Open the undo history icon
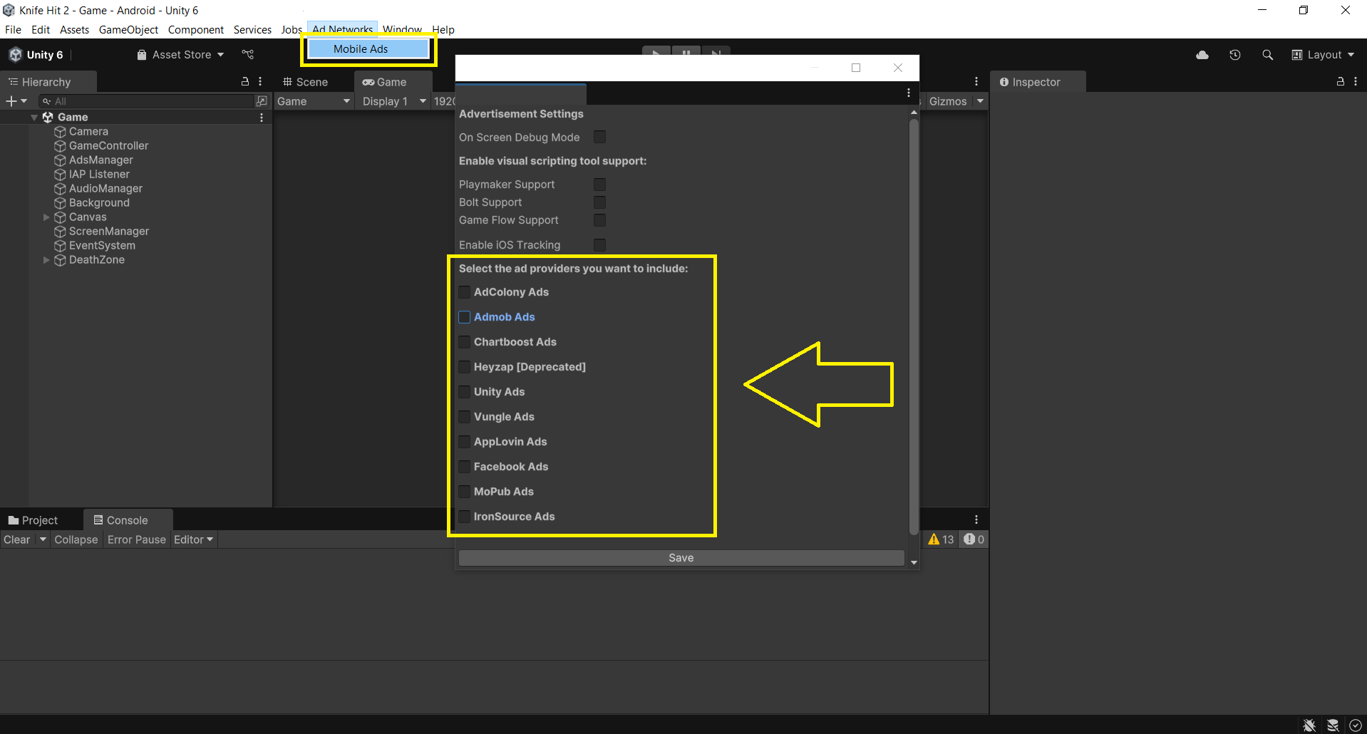The width and height of the screenshot is (1367, 734). (1235, 55)
